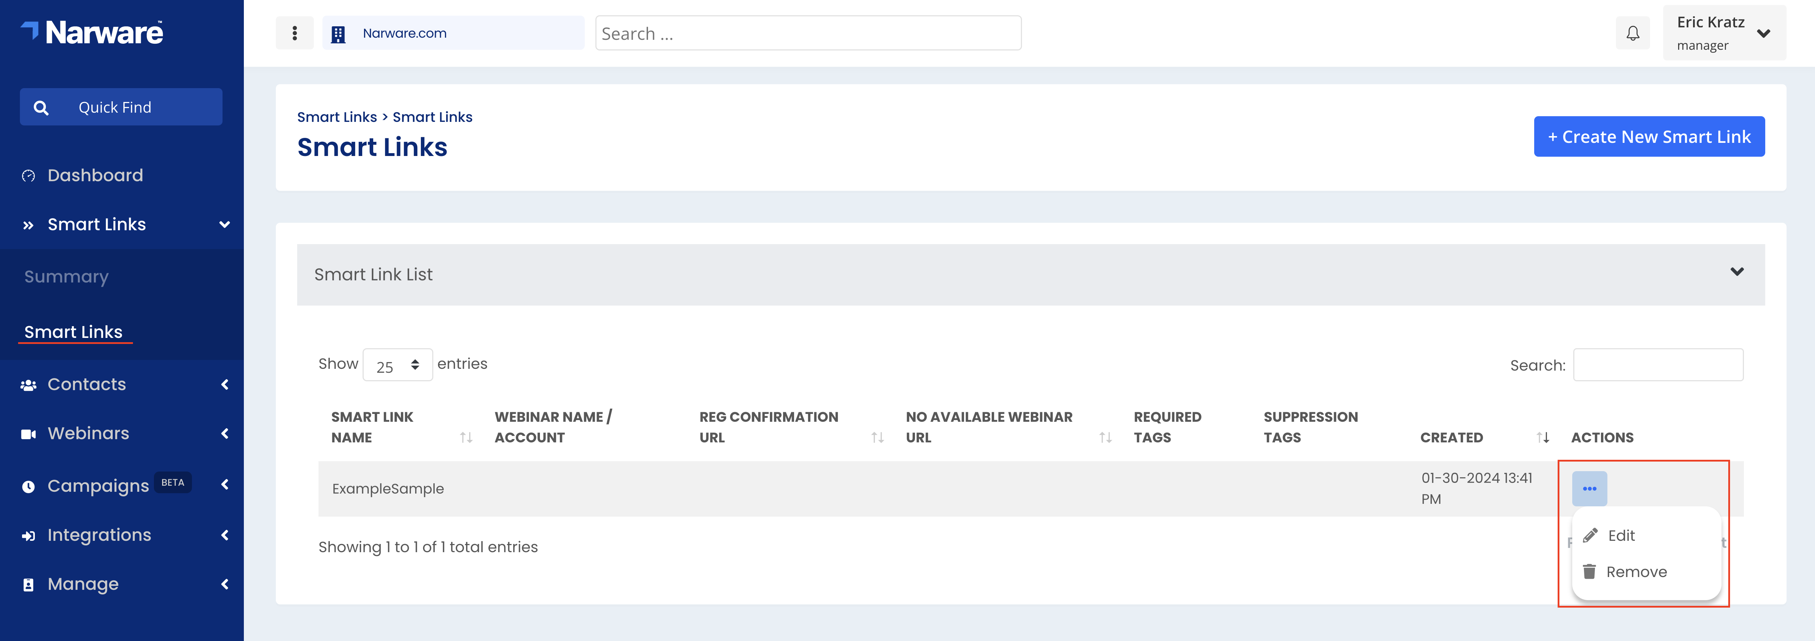1815x641 pixels.
Task: Change the Show entries count dropdown
Action: point(397,365)
